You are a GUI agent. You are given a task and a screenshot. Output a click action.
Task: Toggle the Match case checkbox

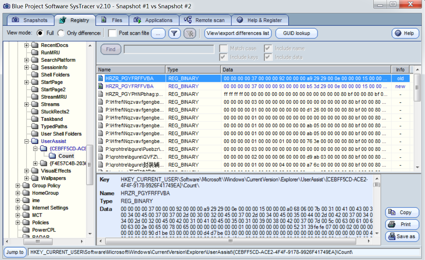pos(224,48)
